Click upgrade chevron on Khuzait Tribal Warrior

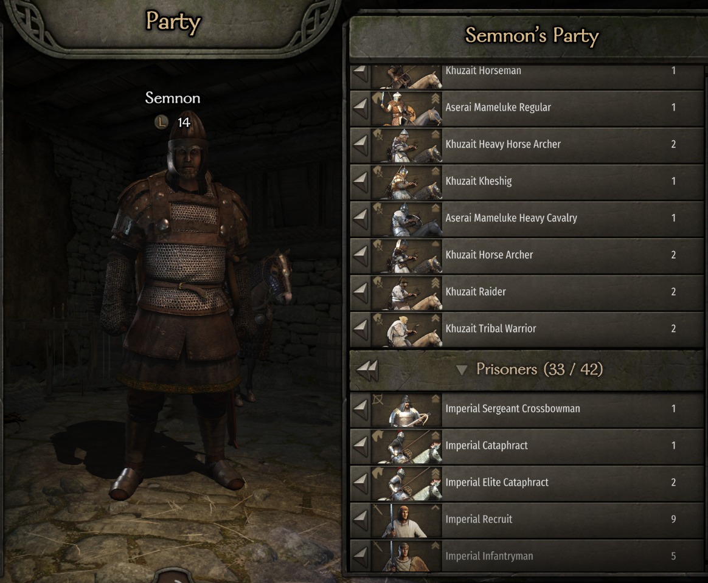[x=436, y=319]
